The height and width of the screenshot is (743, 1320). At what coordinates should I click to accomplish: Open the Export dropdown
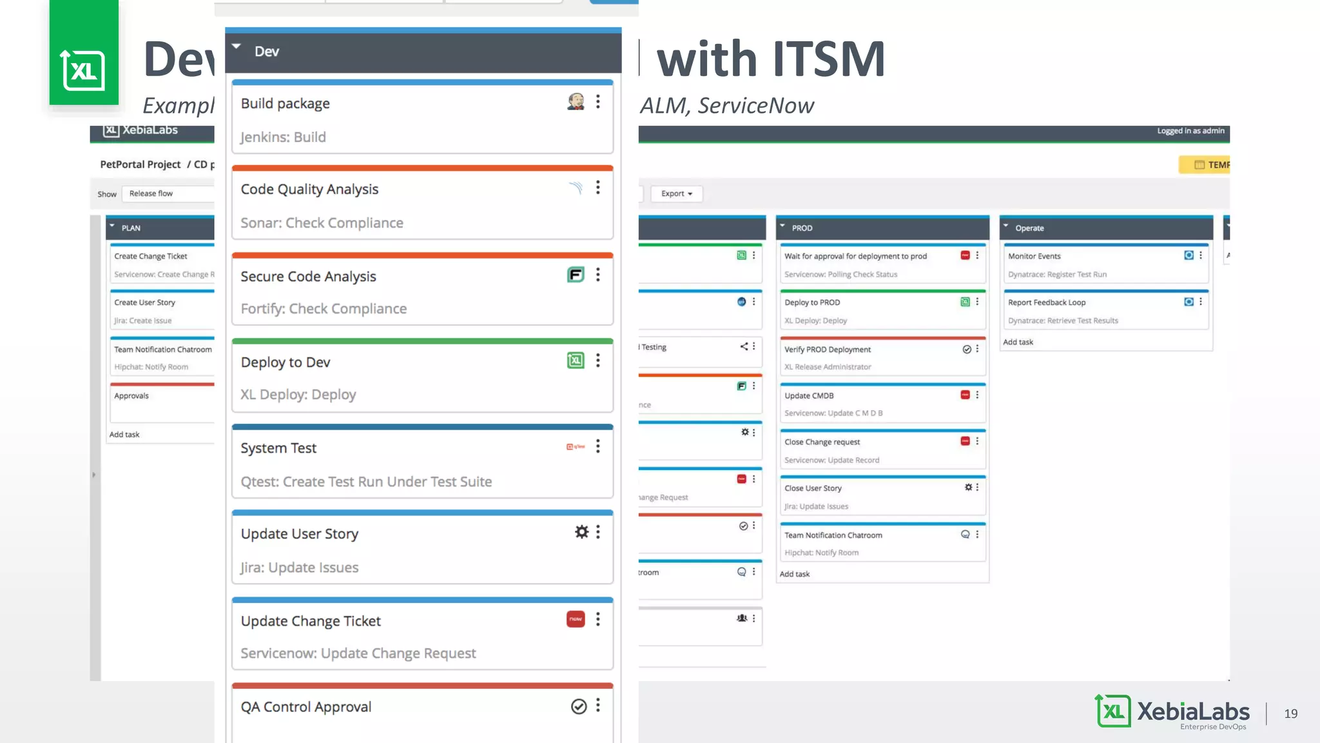[x=677, y=193]
